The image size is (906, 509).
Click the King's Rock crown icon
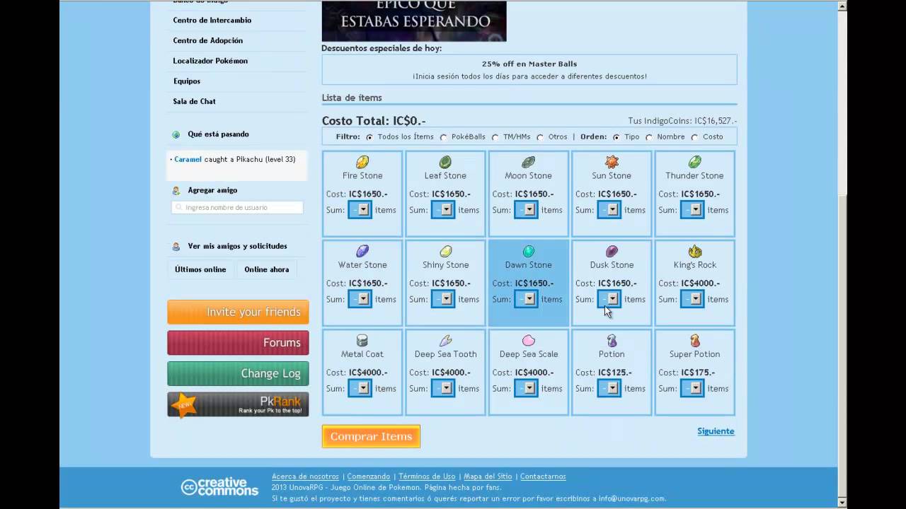(x=694, y=251)
